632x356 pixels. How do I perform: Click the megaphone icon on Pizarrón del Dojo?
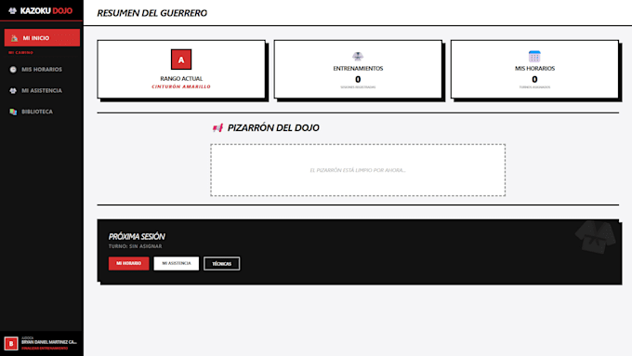coord(217,128)
